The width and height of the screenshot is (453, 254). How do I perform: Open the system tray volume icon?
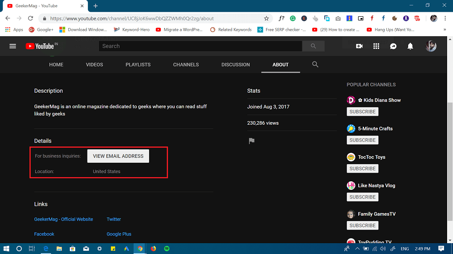(x=383, y=249)
